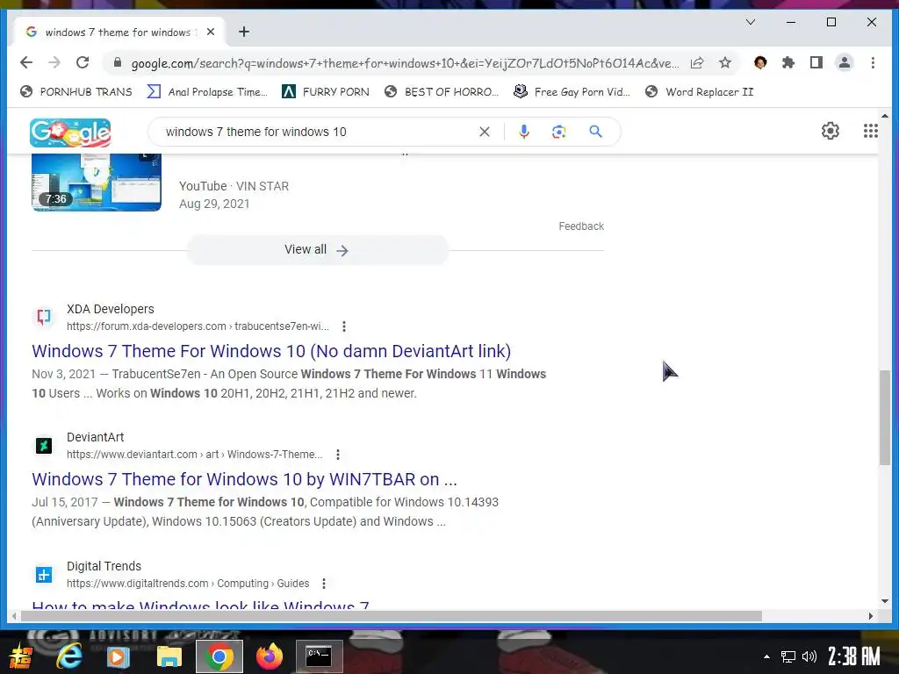Viewport: 899px width, 674px height.
Task: Open PORNHUB TRANS bookmark
Action: (x=76, y=91)
